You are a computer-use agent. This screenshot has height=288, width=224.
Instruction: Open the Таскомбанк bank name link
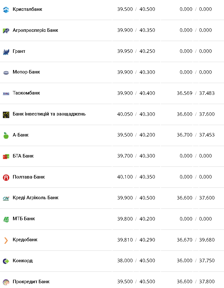tap(26, 93)
